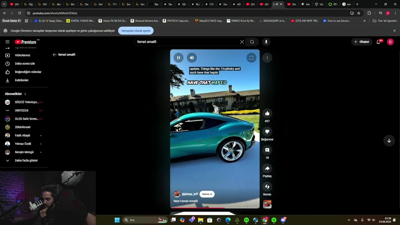400x225 pixels.
Task: Go to next Short with down arrow
Action: point(389,141)
